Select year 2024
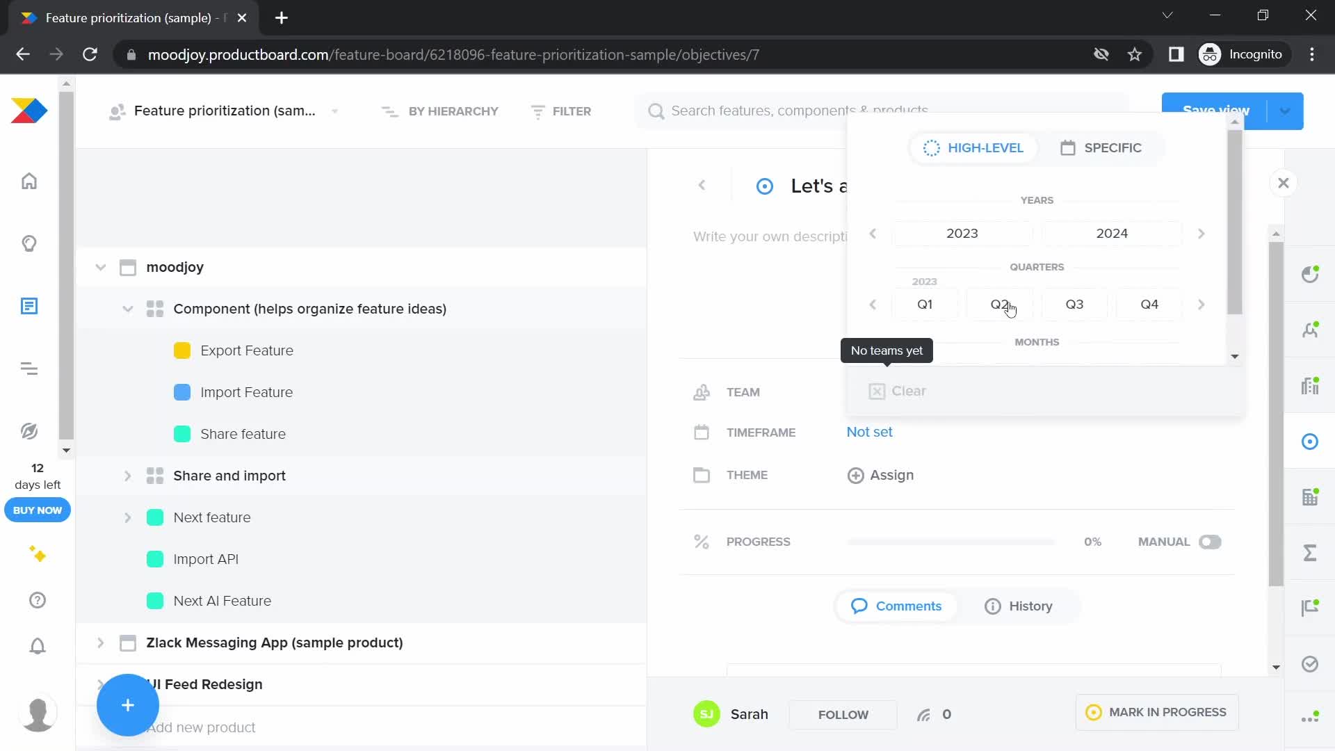Image resolution: width=1335 pixels, height=751 pixels. tap(1112, 234)
